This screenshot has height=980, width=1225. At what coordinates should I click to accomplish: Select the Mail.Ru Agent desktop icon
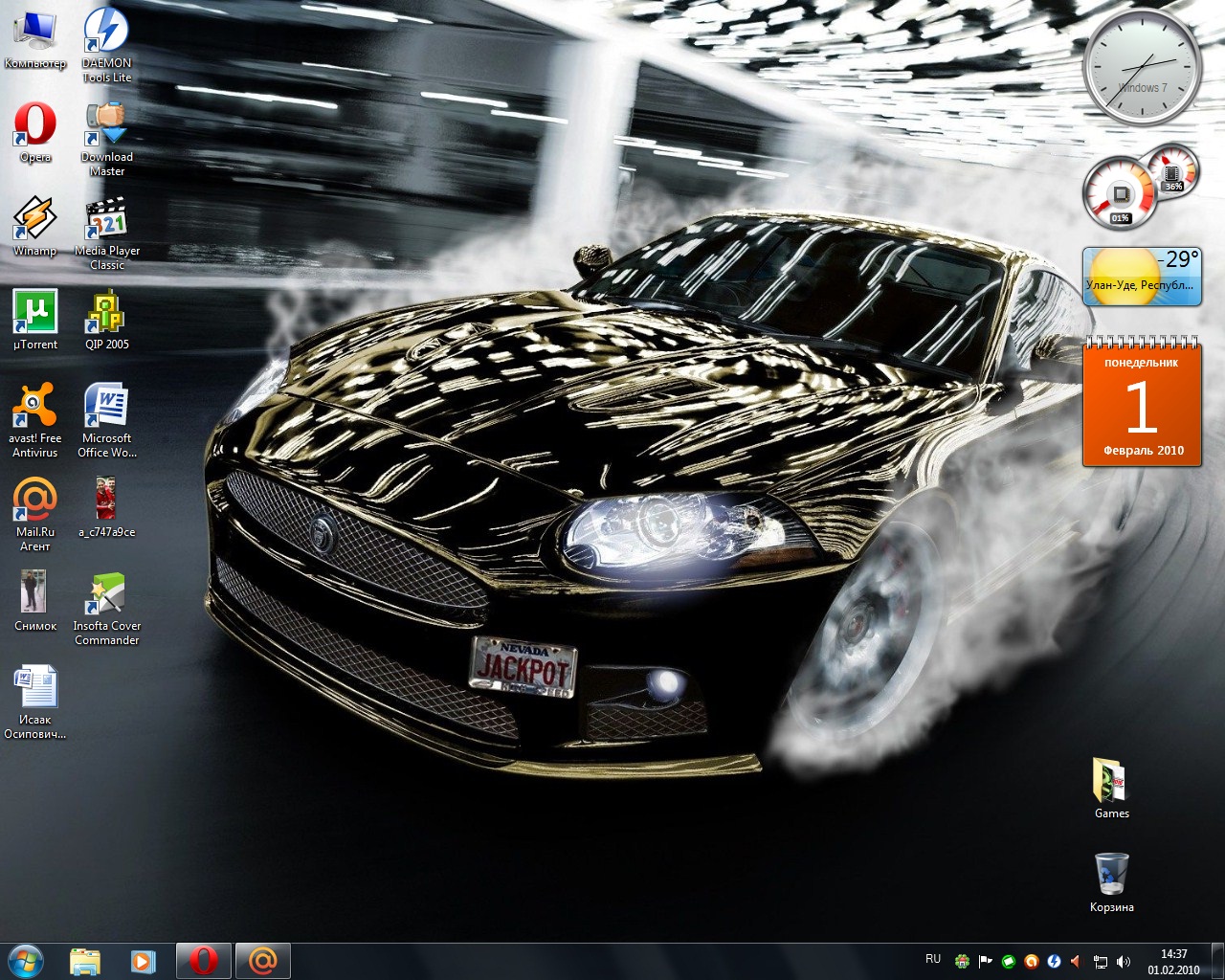[35, 501]
